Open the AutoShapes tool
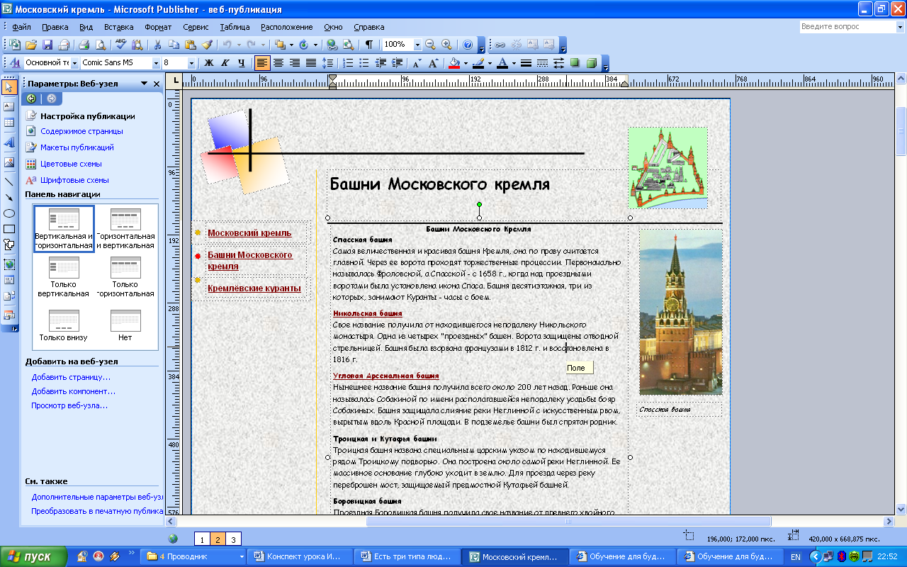This screenshot has width=907, height=567. [x=9, y=245]
